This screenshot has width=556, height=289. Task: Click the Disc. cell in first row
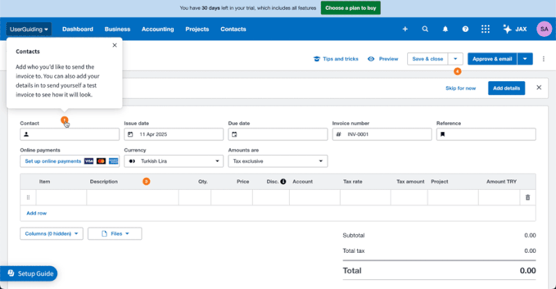pyautogui.click(x=271, y=197)
